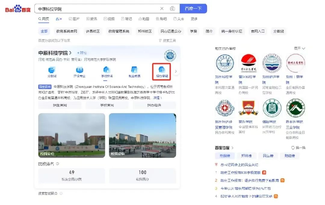Select the 全部 filter chip
Screen dimensions: 325x205
coord(44,31)
